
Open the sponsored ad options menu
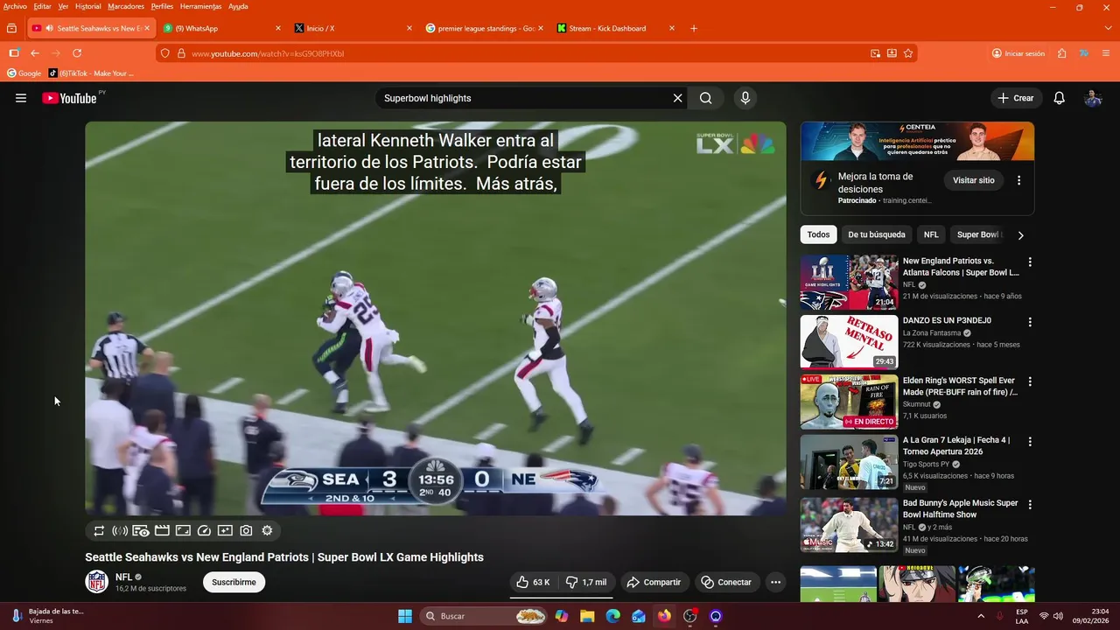pyautogui.click(x=1018, y=180)
